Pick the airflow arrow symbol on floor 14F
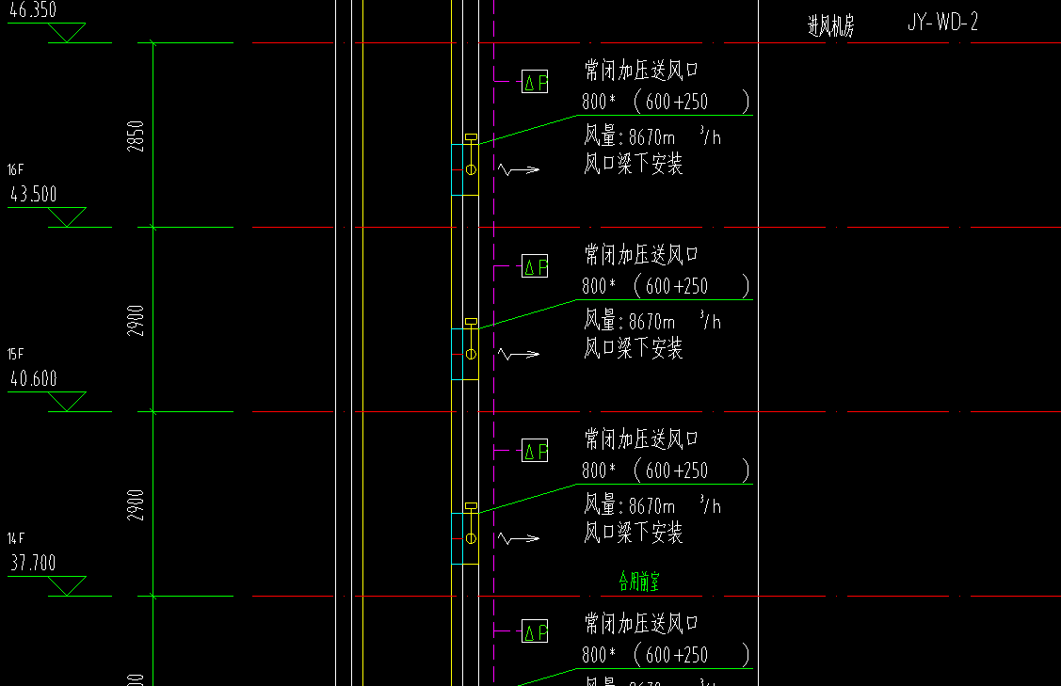The width and height of the screenshot is (1061, 686). pos(519,538)
